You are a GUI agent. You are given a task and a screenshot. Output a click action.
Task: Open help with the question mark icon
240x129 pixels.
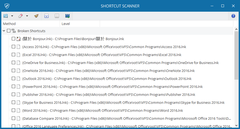(x=233, y=16)
